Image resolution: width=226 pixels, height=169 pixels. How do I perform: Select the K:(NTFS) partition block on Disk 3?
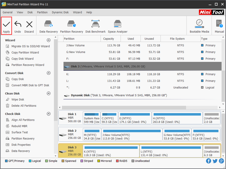111,151
